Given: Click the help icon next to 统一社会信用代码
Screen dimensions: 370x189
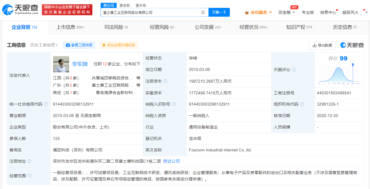Looking at the screenshot, I should tap(46, 104).
